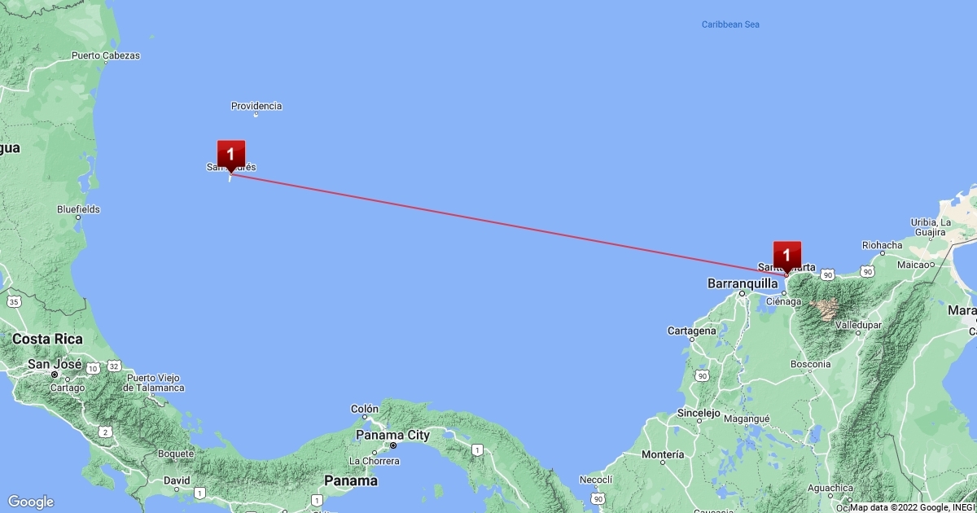This screenshot has width=977, height=513.
Task: Open the Google logo link
Action: (31, 502)
